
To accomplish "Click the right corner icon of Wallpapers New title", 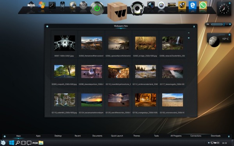I will click(x=194, y=26).
